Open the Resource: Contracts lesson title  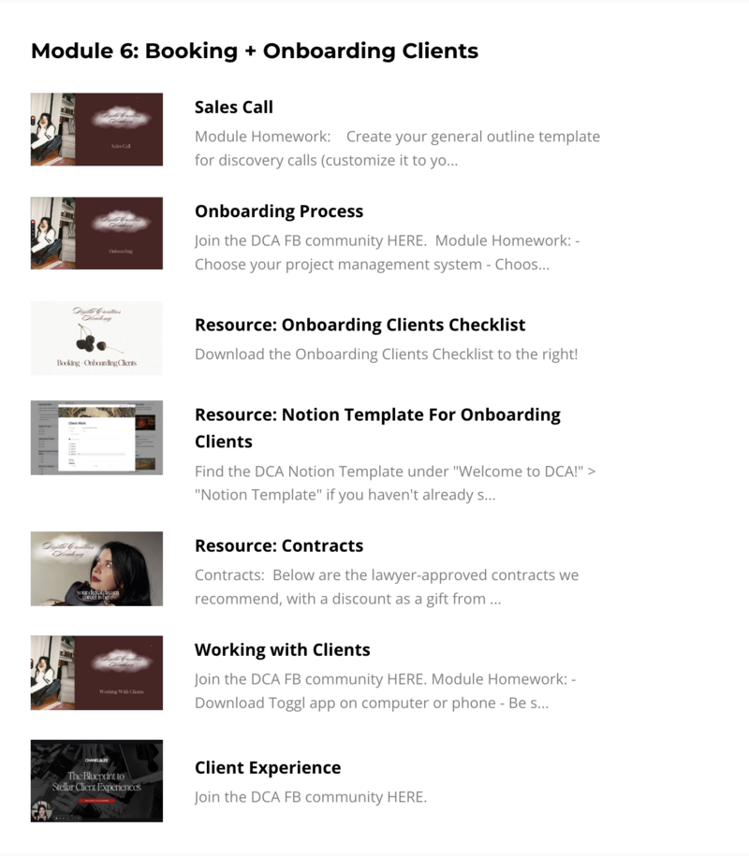point(279,546)
